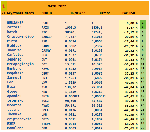The width and height of the screenshot is (150, 132).
Task: Click the BENJAKER username
Action: pyautogui.click(x=15, y=23)
